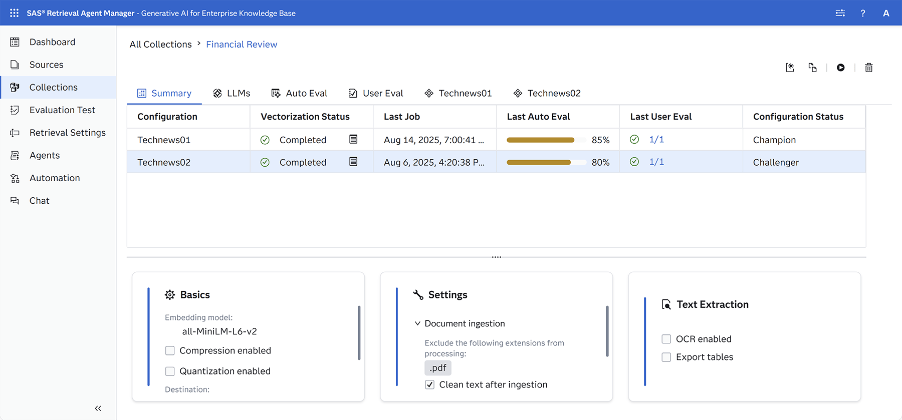The image size is (902, 420).
Task: Open the Technews01 vectorization log icon
Action: click(x=353, y=139)
